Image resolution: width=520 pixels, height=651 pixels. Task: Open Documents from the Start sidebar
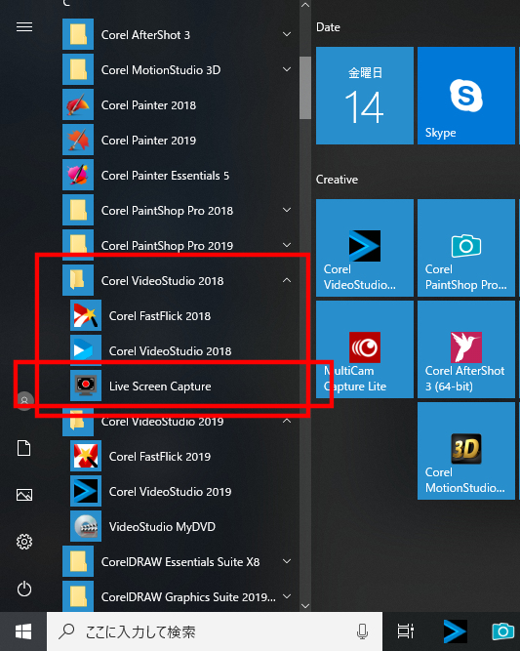[x=24, y=448]
